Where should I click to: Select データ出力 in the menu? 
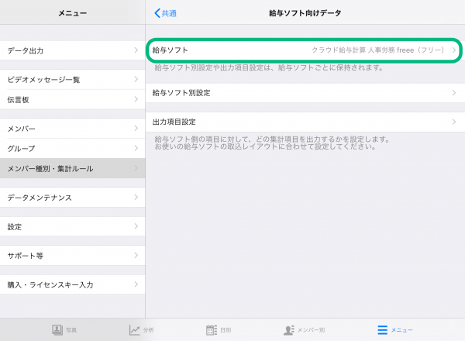(x=72, y=50)
